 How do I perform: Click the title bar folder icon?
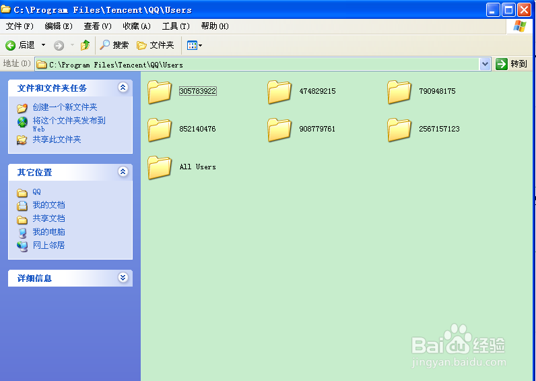(5, 9)
